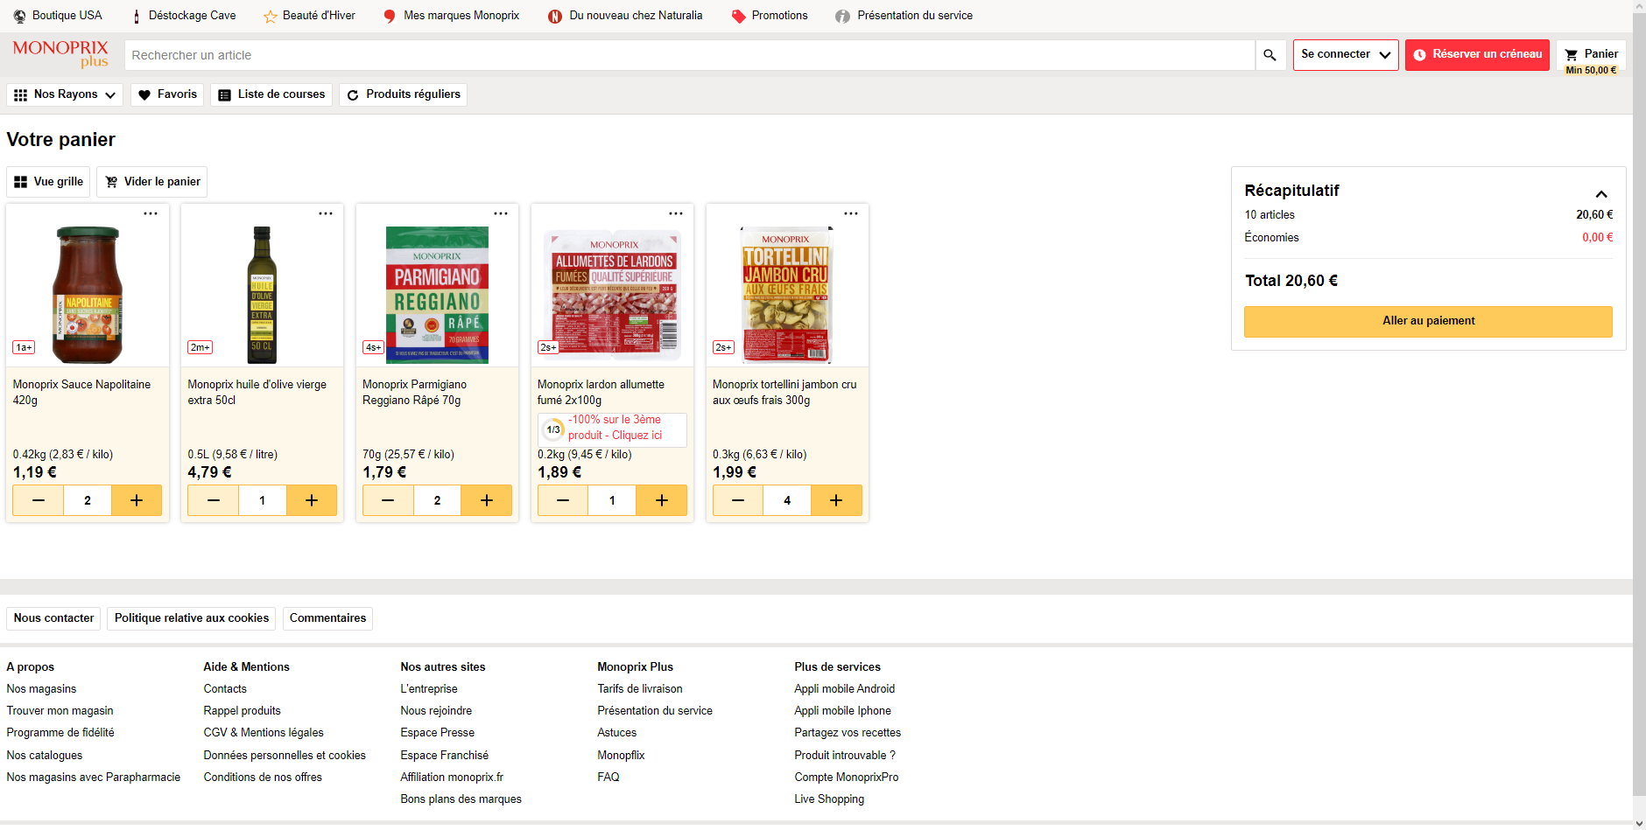Focus the Rechercher un article field

690,55
